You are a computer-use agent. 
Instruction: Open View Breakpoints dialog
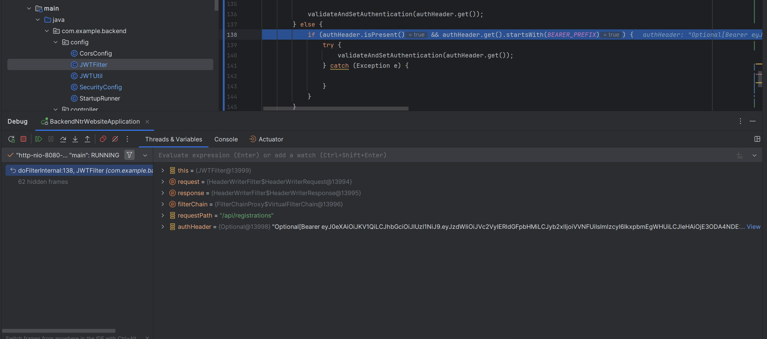click(x=103, y=139)
